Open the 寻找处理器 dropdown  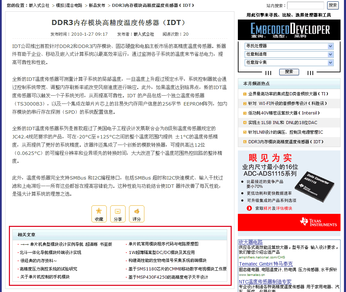click(289, 46)
